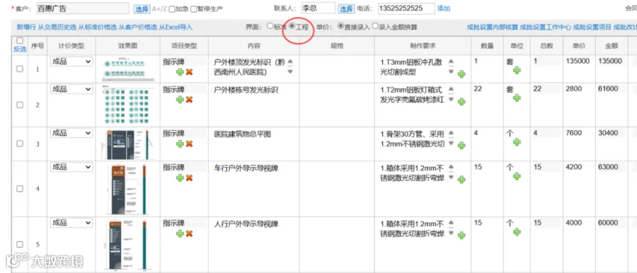
Task: Click spinner arrows beside row 1 制作要求 text
Action: pyautogui.click(x=451, y=66)
